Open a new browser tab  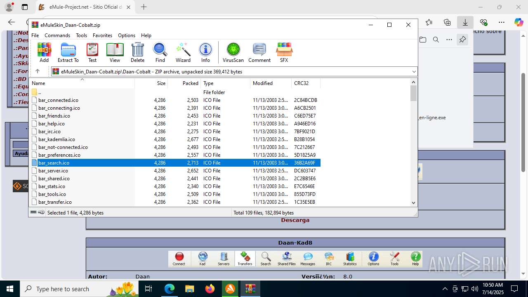(x=144, y=7)
